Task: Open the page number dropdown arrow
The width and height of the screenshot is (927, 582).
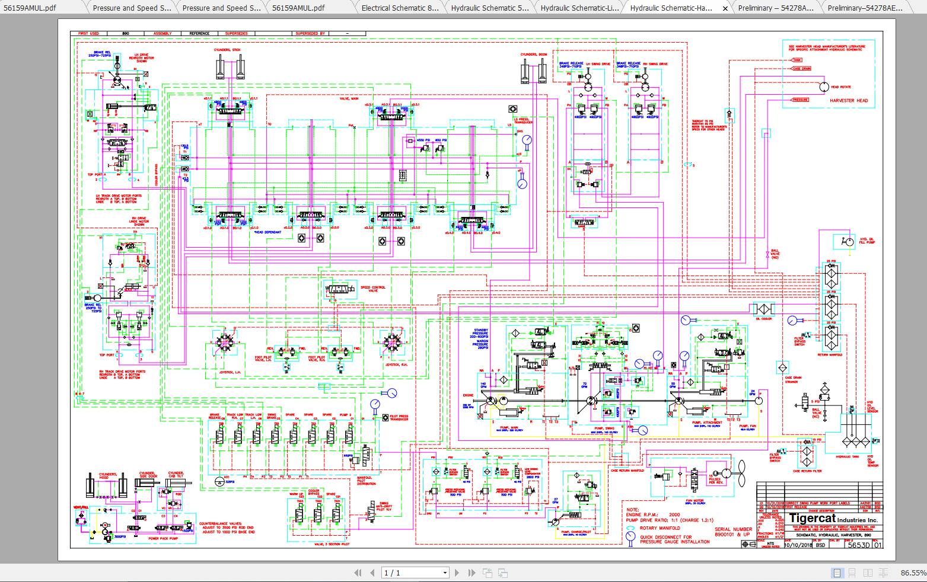Action: click(445, 573)
